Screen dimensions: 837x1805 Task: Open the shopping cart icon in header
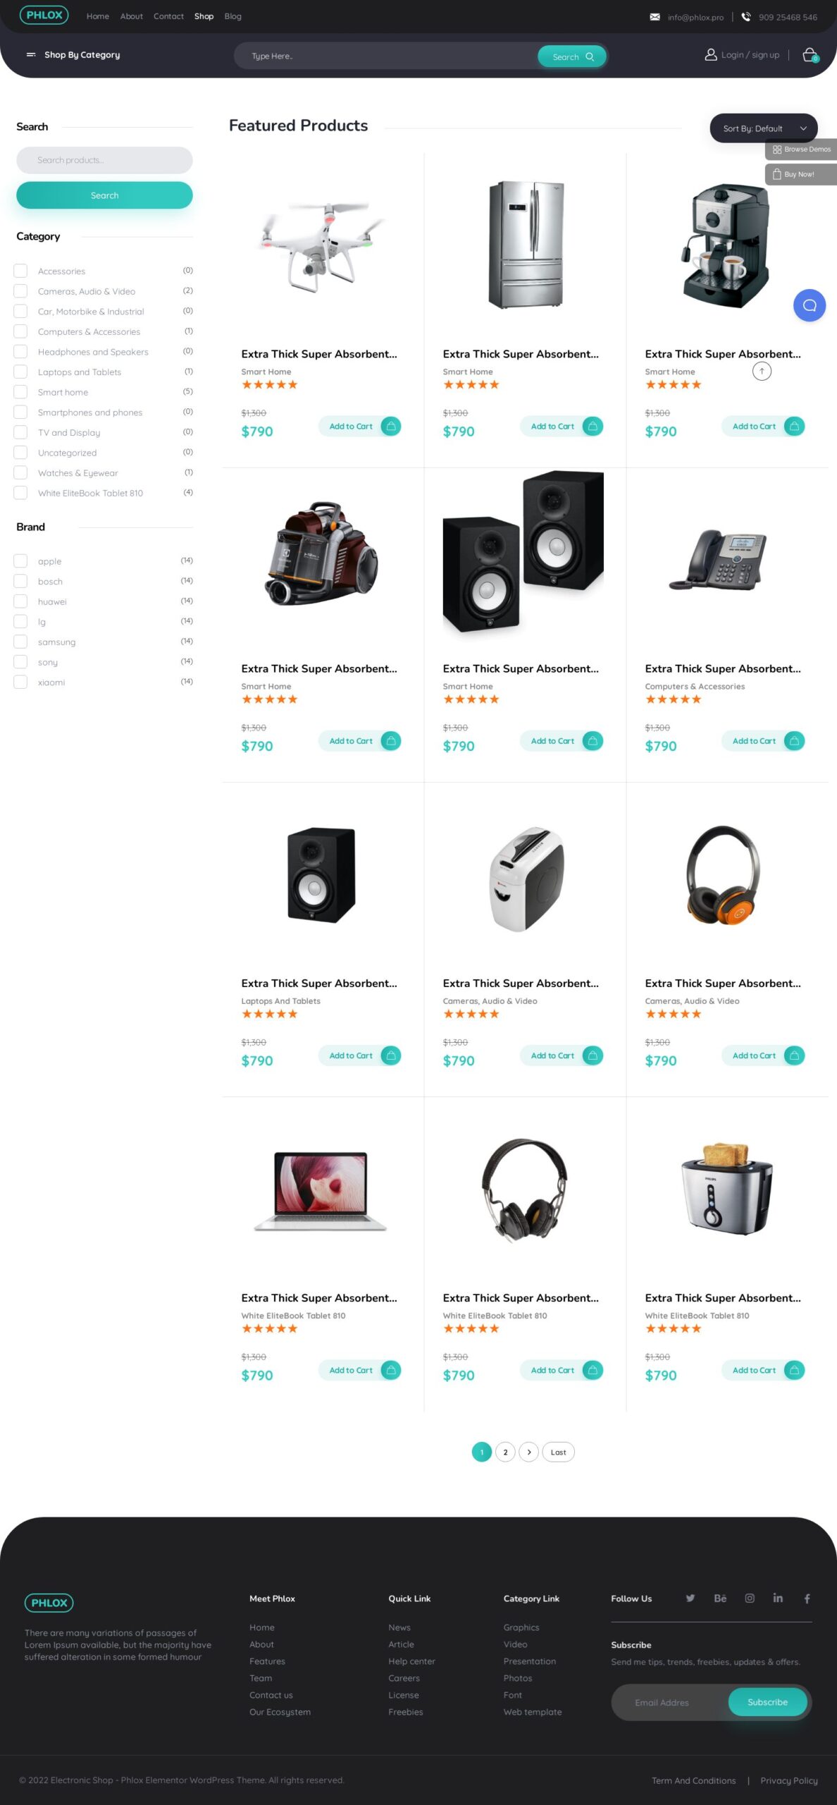(810, 55)
